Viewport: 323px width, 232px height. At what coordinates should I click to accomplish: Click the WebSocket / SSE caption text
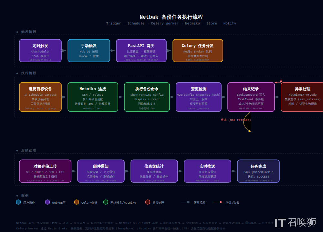tap(207, 181)
